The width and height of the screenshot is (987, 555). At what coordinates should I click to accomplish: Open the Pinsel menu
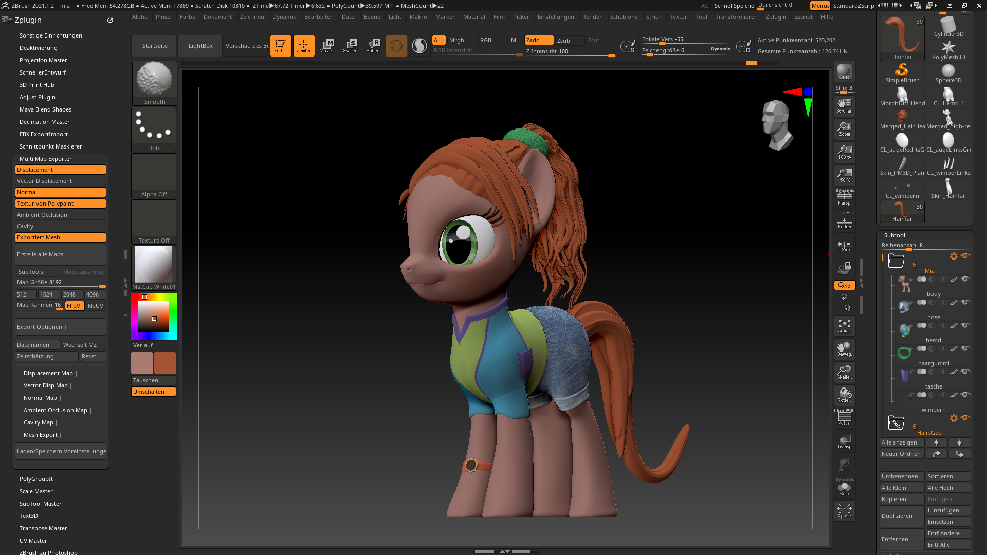(163, 17)
